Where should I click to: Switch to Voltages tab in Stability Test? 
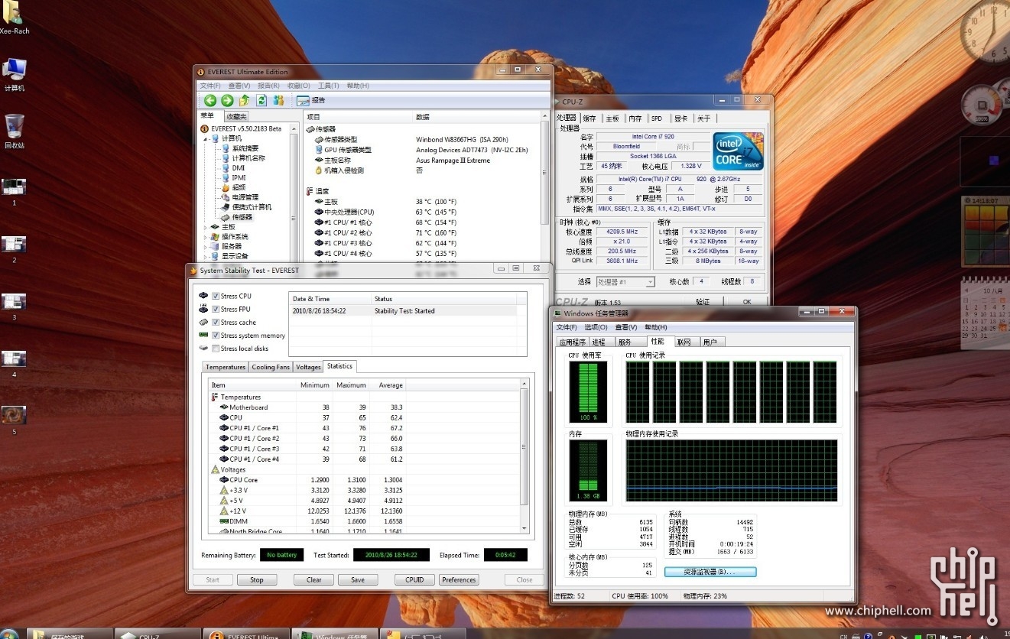coord(308,367)
